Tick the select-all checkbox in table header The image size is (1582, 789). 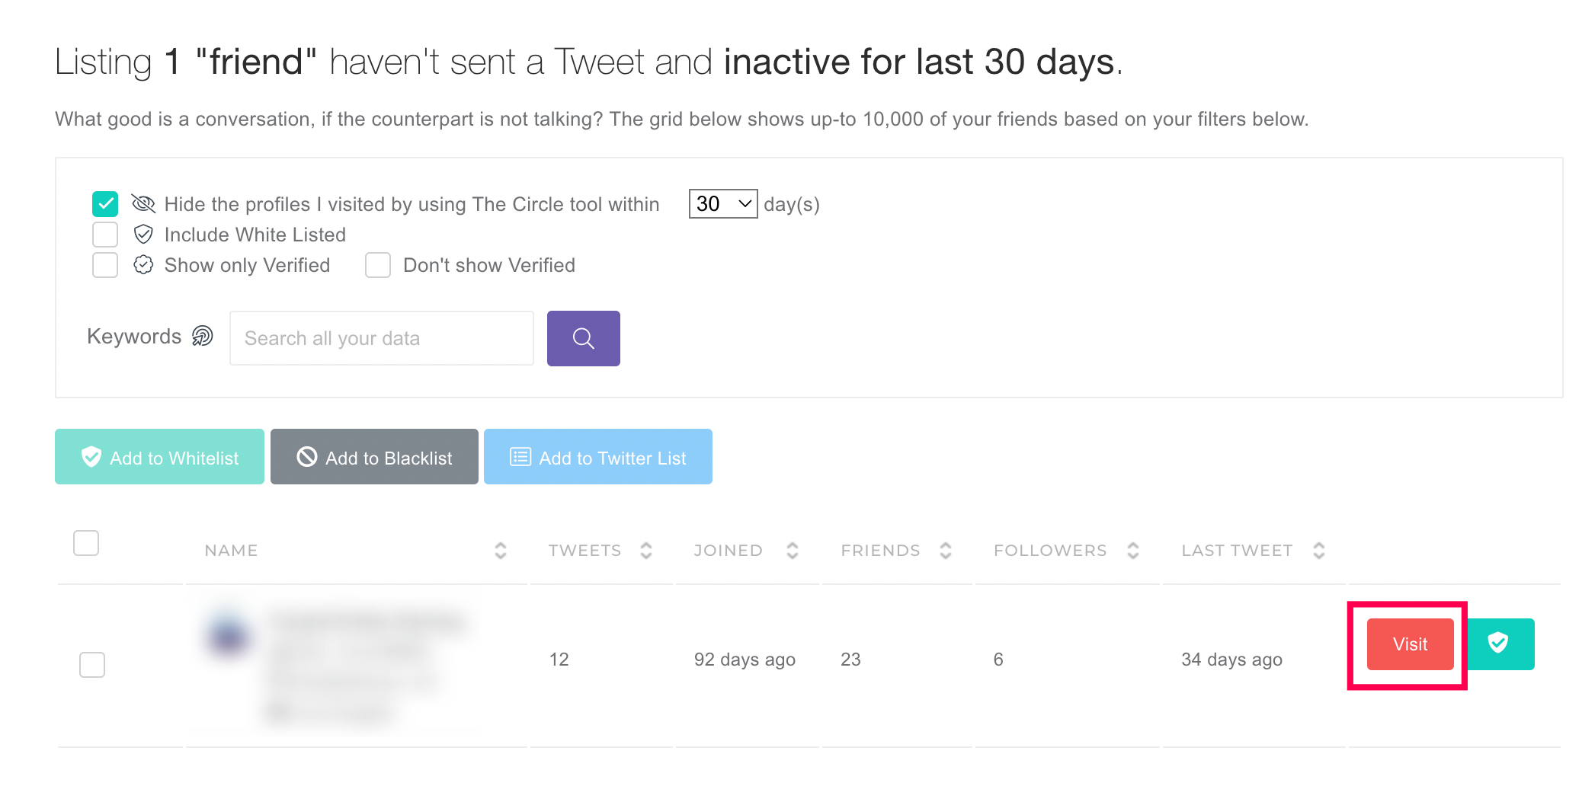point(86,543)
